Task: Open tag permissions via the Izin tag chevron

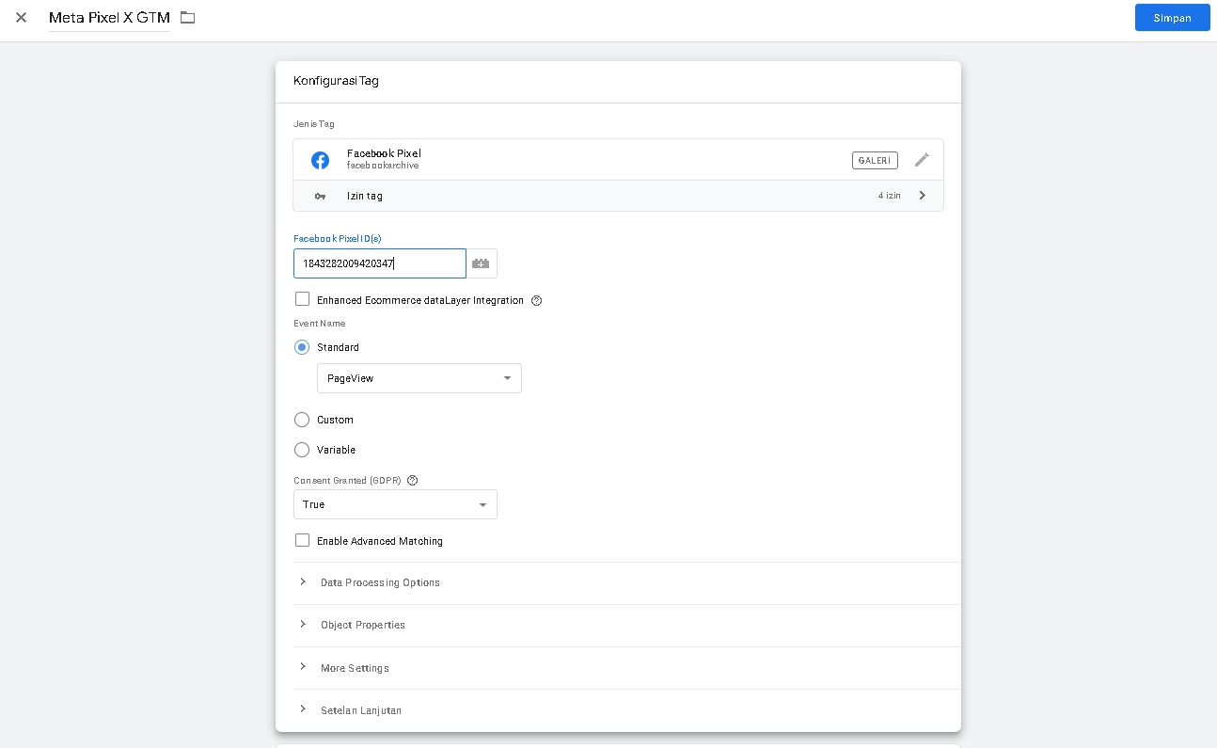Action: (x=922, y=196)
